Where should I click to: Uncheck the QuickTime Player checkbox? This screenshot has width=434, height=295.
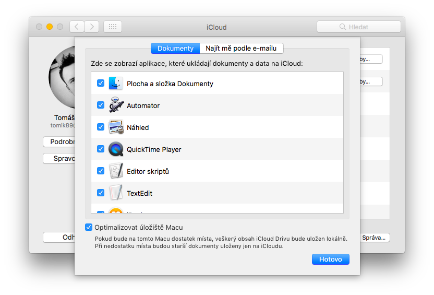pyautogui.click(x=101, y=149)
